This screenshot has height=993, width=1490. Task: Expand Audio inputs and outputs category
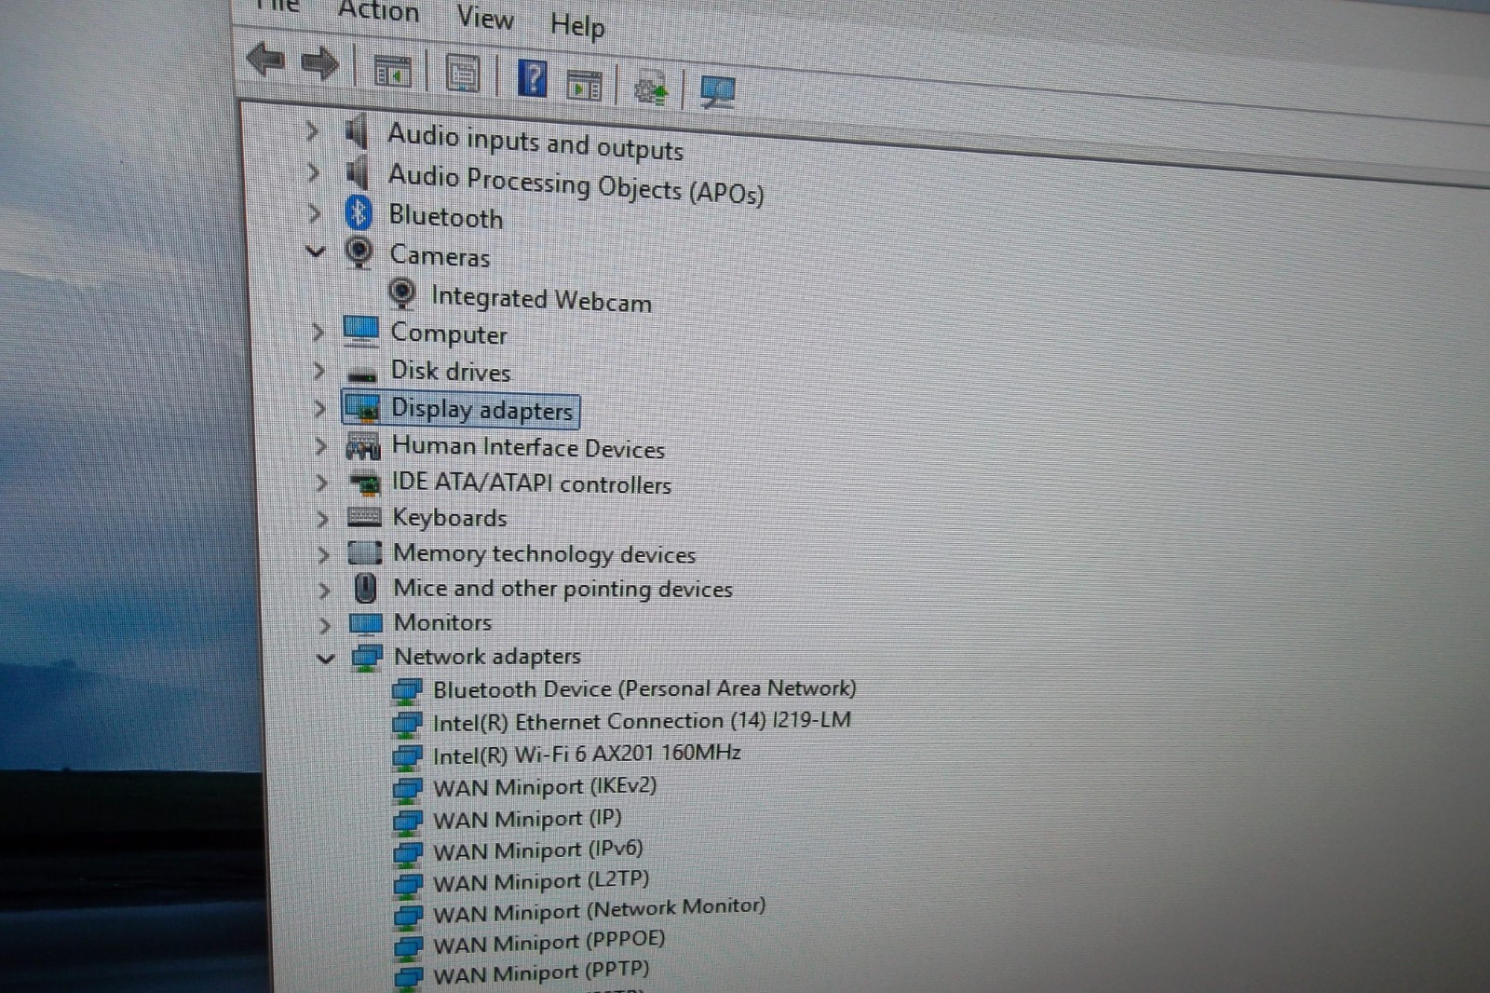pos(313,131)
